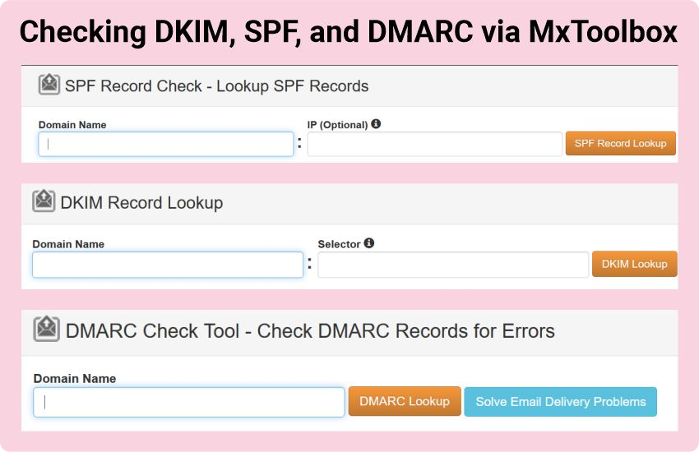This screenshot has height=452, width=699.
Task: Click the Selector input field
Action: click(453, 265)
